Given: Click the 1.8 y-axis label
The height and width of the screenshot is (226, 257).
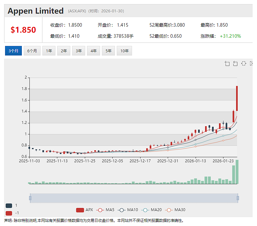Looking at the screenshot, I should (x=24, y=89).
